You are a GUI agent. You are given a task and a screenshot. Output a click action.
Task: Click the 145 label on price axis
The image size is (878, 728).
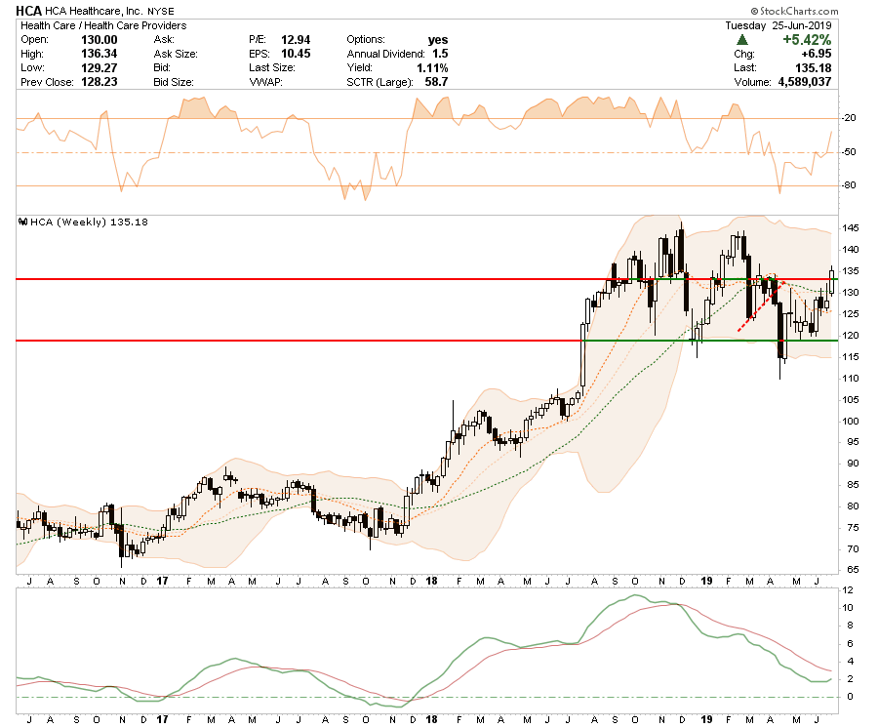pos(851,228)
